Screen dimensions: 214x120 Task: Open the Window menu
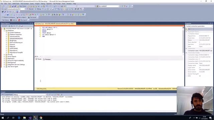69,4
